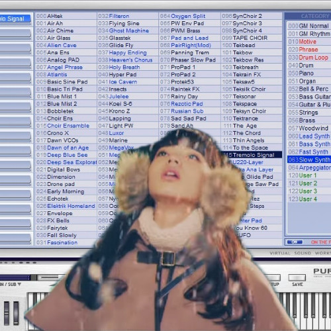Choose the 051 Organ category
This screenshot has width=331, height=331.
[309, 81]
